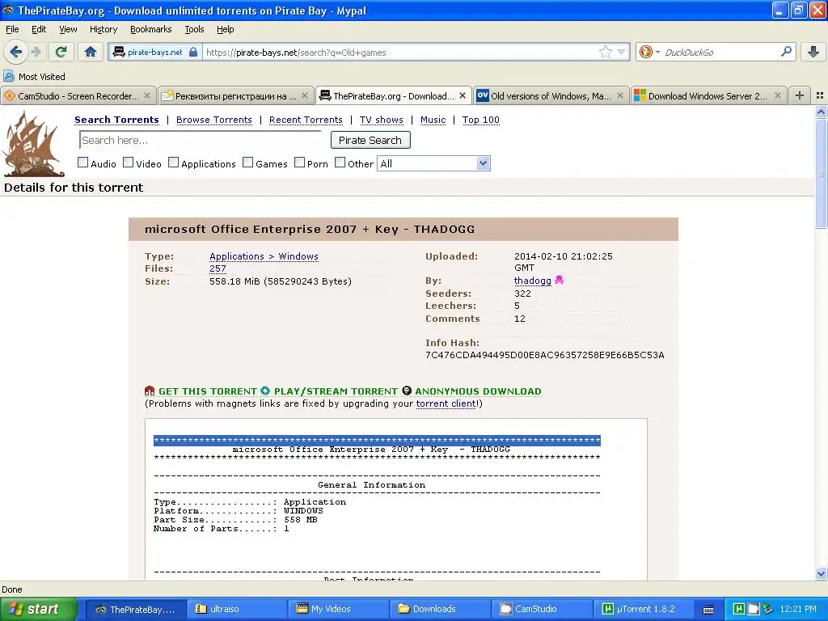The height and width of the screenshot is (621, 828).
Task: Open the URL bar history dropdown arrow
Action: tap(622, 52)
